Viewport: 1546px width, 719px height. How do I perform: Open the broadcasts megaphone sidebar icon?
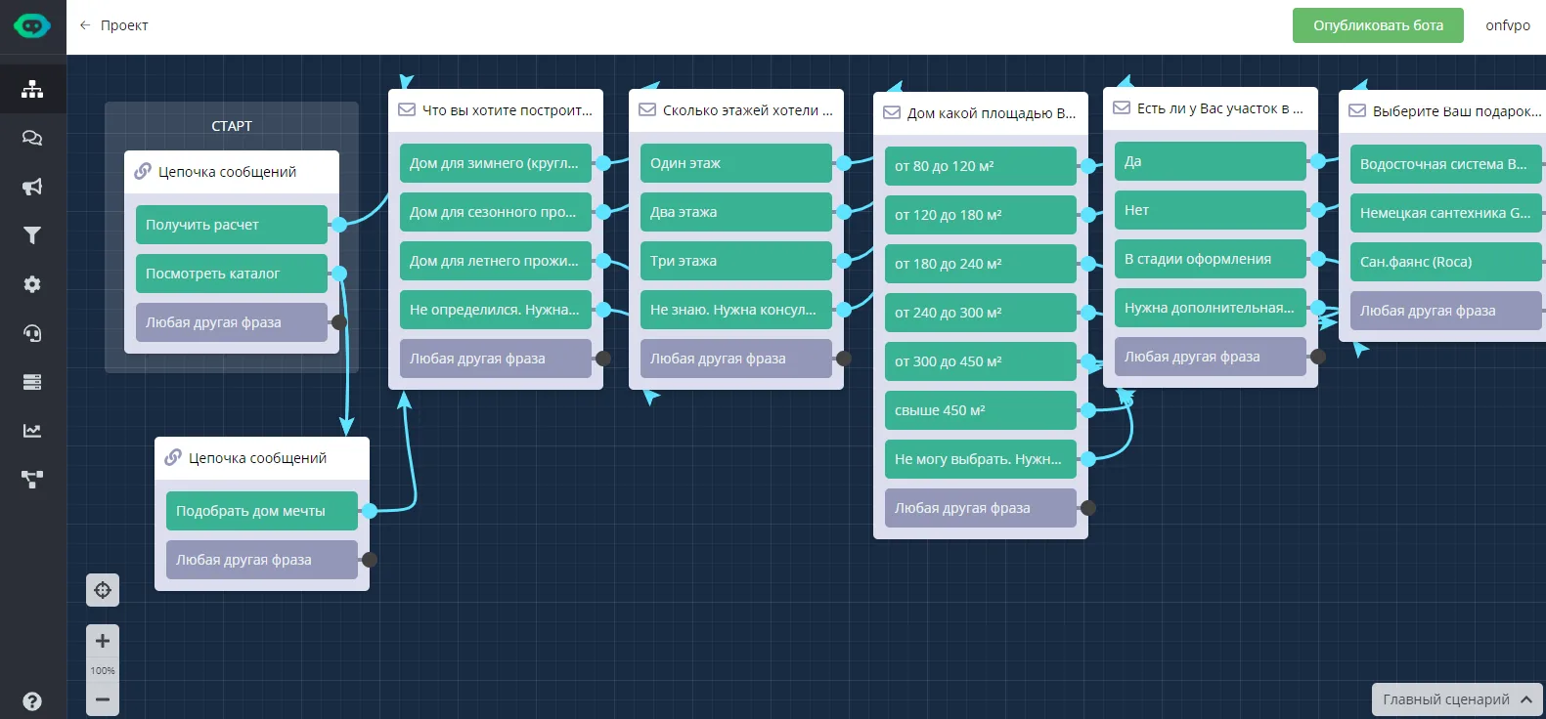pyautogui.click(x=32, y=187)
